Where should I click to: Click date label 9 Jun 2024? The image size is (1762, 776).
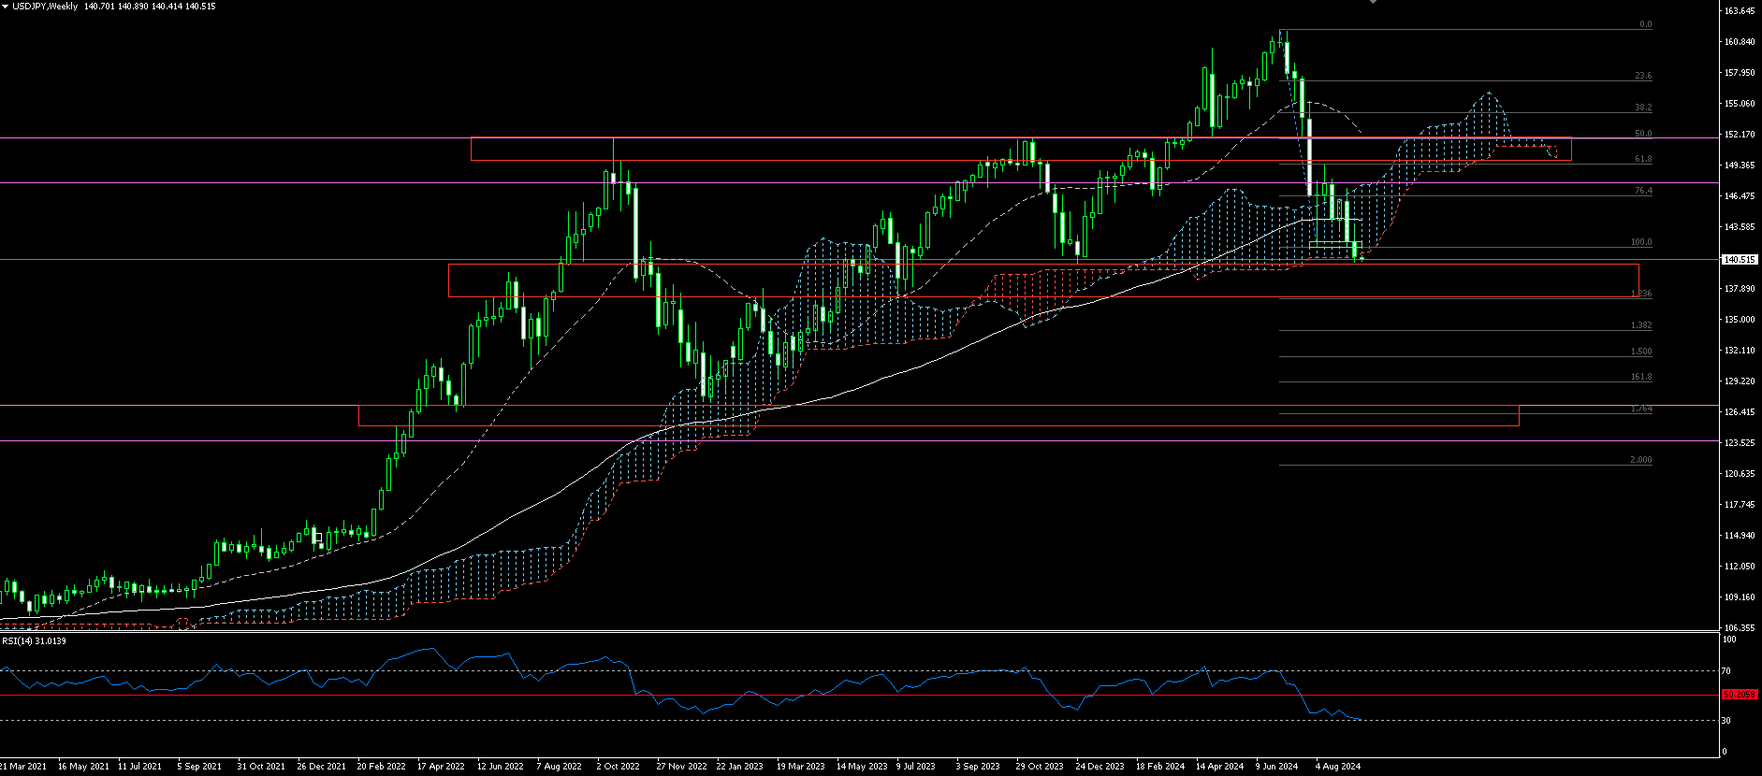1277,767
